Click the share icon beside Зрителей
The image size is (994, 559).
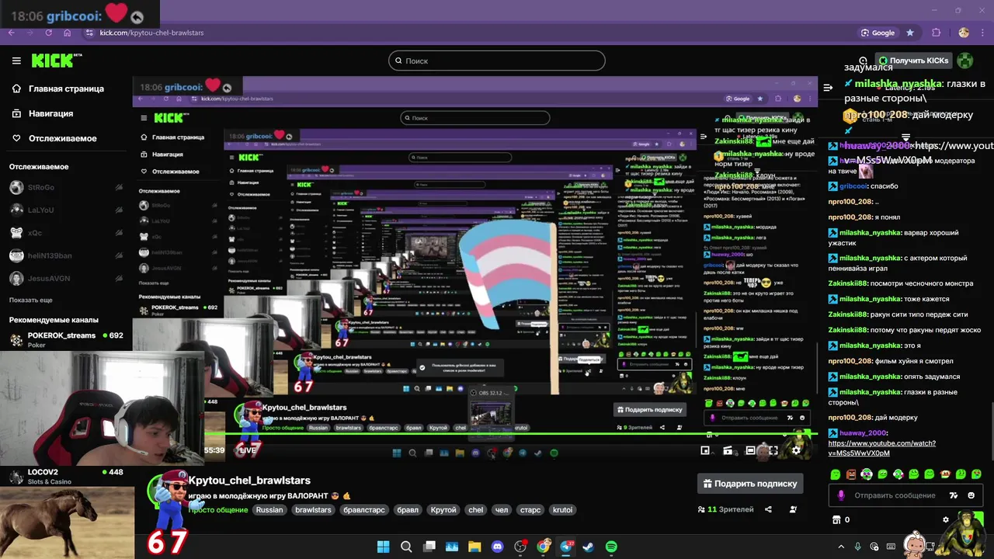click(x=768, y=509)
